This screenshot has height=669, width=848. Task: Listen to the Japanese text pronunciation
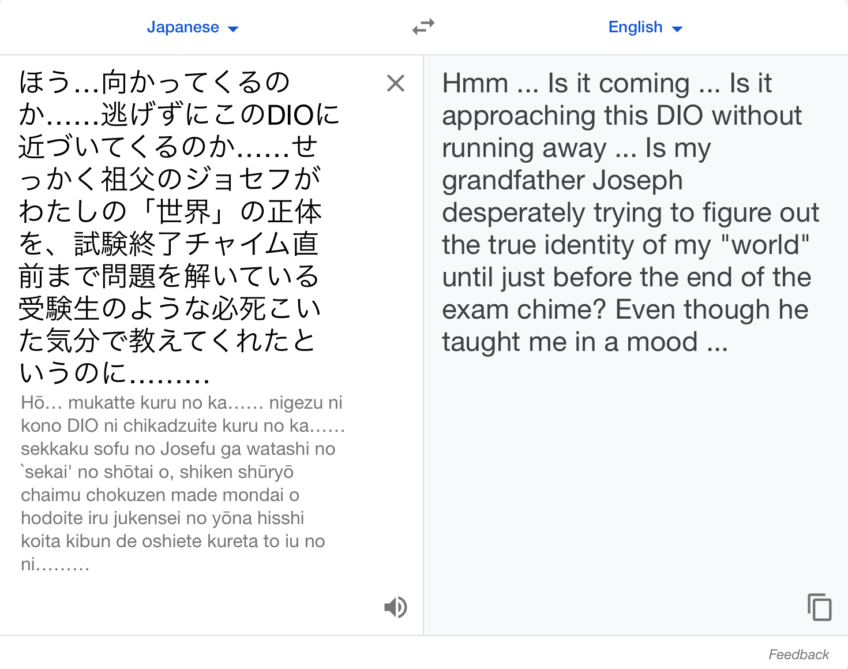coord(396,607)
